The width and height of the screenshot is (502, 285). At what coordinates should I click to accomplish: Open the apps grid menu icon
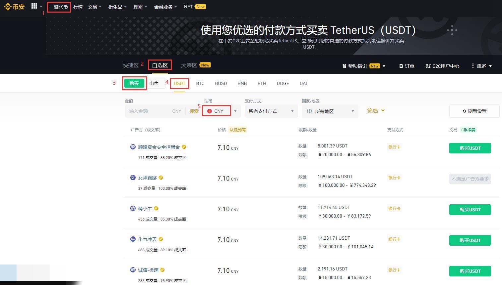pyautogui.click(x=34, y=6)
